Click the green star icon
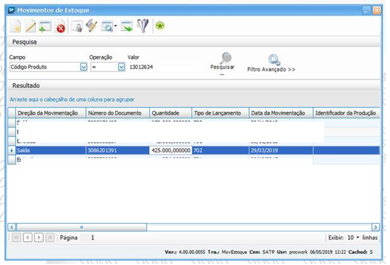Image resolution: width=390 pixels, height=265 pixels. coord(160,27)
